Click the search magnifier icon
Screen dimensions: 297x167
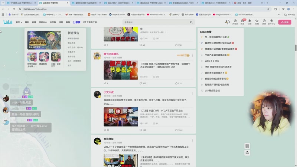pyautogui.click(x=191, y=22)
